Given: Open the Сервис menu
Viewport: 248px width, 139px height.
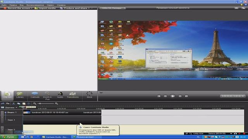Looking at the screenshot, I should [x=50, y=5].
